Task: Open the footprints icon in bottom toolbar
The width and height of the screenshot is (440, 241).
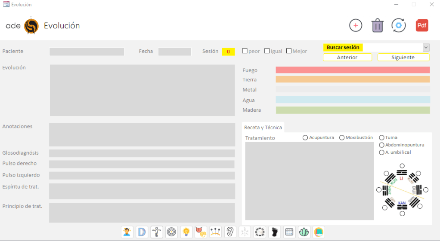Action: tap(274, 232)
